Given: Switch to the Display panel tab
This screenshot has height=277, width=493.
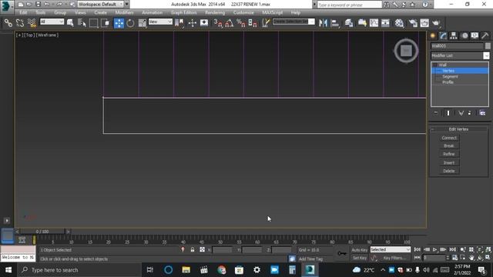Looking at the screenshot, I should 475,35.
